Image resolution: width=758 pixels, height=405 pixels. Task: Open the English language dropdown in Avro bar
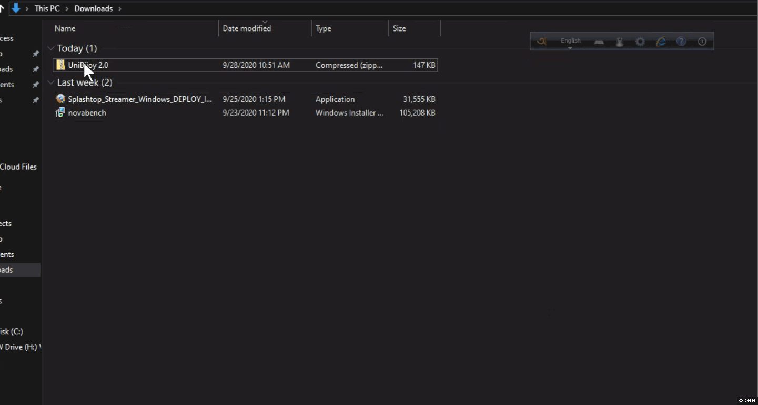570,42
